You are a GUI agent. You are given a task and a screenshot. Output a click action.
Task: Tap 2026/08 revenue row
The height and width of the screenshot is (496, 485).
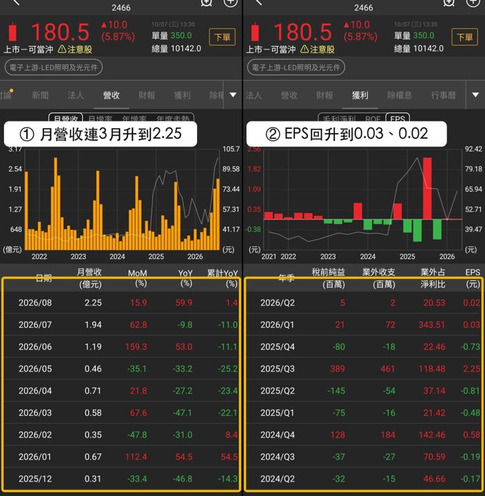[x=122, y=302]
